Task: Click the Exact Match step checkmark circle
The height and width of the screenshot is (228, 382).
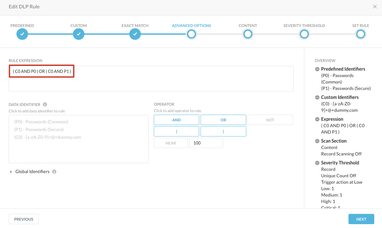Action: click(x=135, y=34)
